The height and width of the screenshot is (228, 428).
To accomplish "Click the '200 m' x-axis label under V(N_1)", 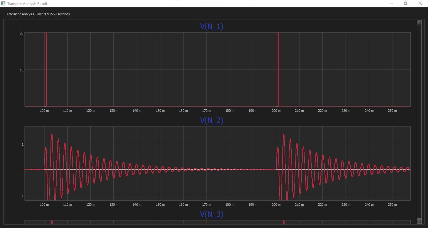I will click(276, 111).
